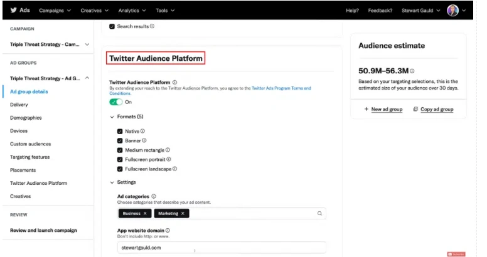Open the Creatives menu
This screenshot has height=257, width=487.
95,11
